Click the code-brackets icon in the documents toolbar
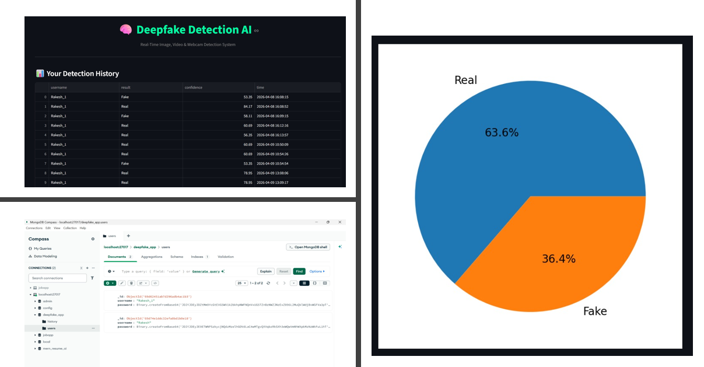 tap(155, 283)
